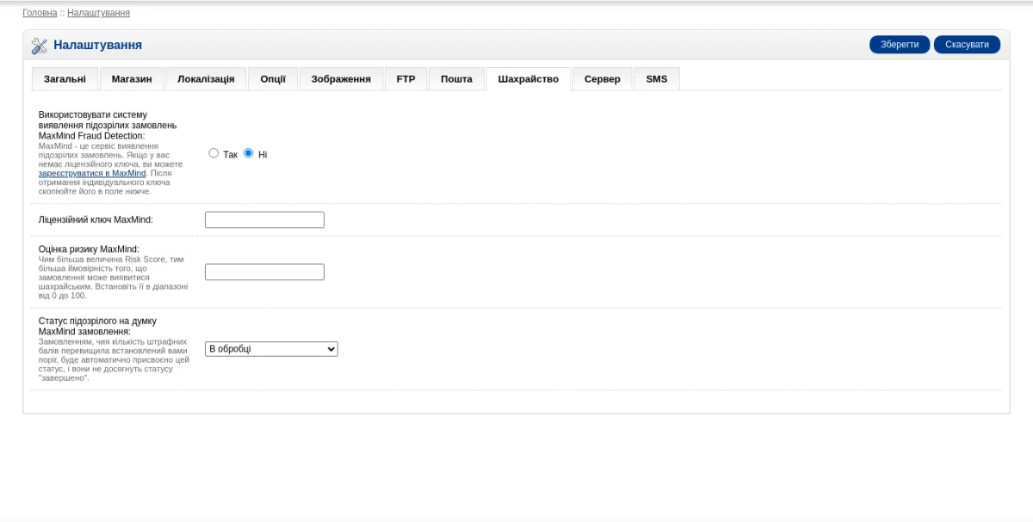The image size is (1033, 522).
Task: Focus the Ліцензійний ключ MaxMind input field
Action: tap(264, 220)
